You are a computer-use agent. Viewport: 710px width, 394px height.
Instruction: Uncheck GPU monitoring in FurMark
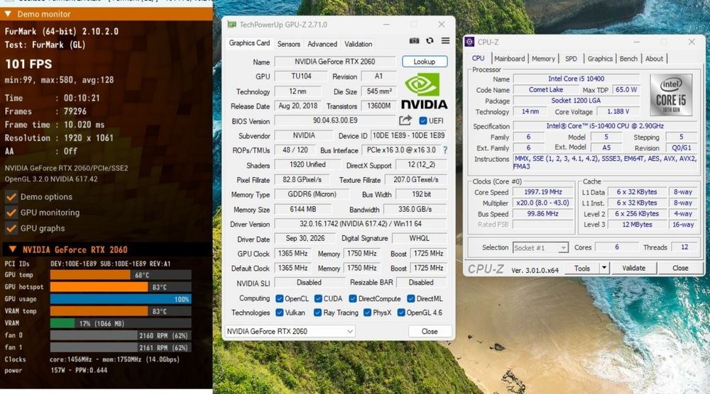[x=11, y=213]
